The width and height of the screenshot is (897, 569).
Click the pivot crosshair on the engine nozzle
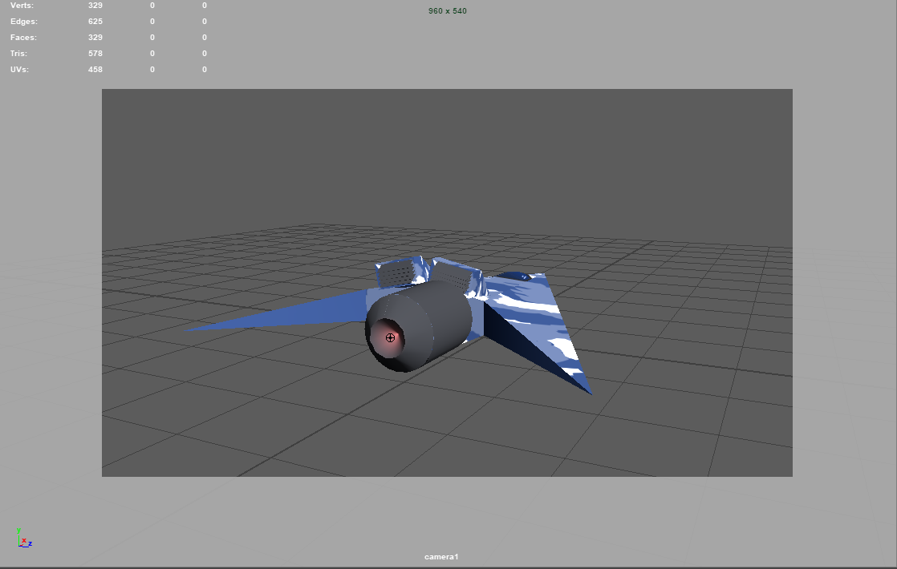390,337
